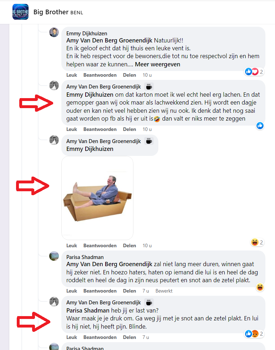Share Parisa Shadman's comment with Delen
This screenshot has height=350, width=275.
[x=129, y=291]
